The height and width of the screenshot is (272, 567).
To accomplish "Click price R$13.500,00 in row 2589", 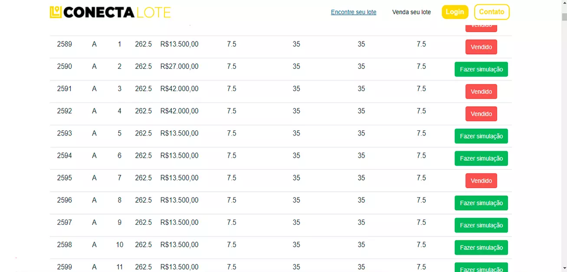I will [179, 44].
